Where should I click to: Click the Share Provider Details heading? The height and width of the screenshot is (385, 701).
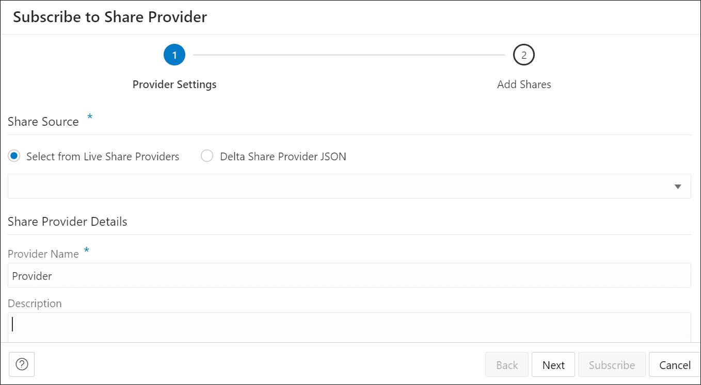[67, 221]
